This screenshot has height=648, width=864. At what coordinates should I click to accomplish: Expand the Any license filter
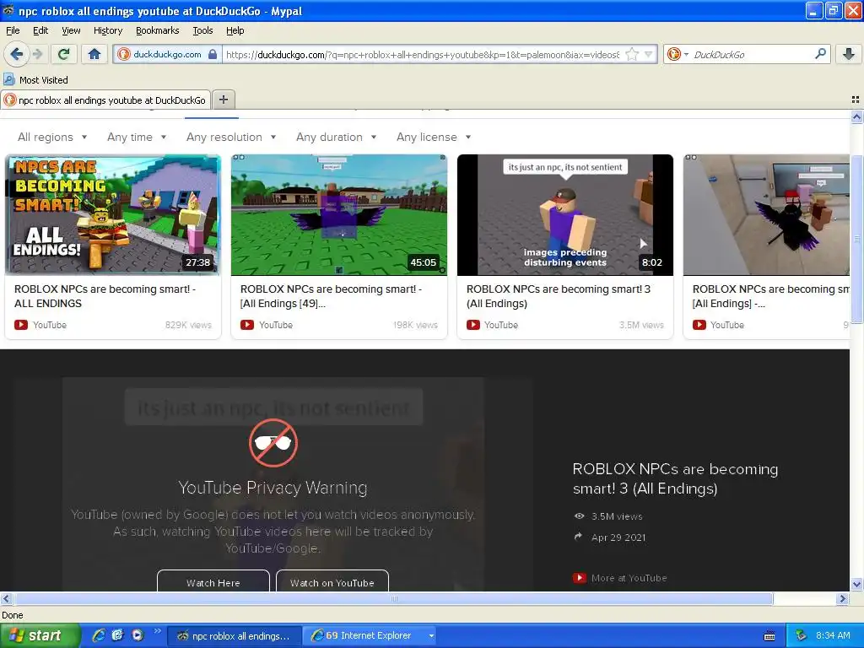tap(434, 137)
